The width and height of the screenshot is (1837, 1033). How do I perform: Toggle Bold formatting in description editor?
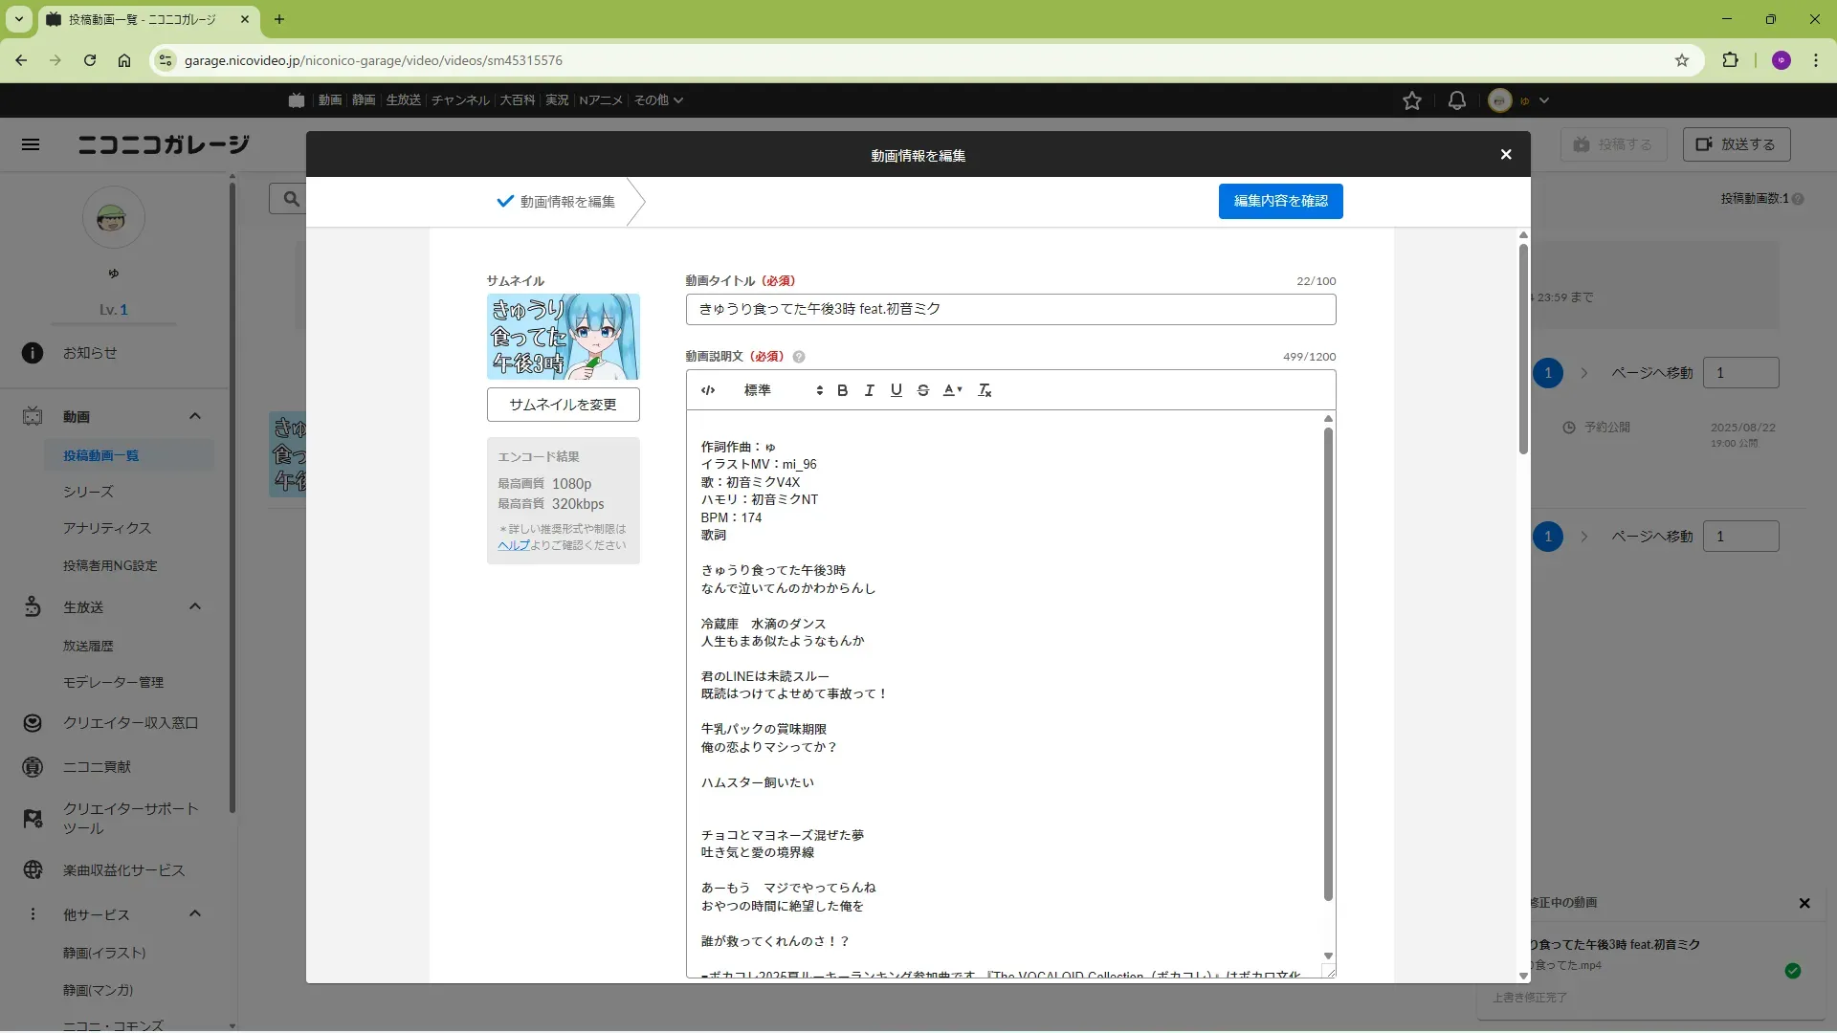842,390
